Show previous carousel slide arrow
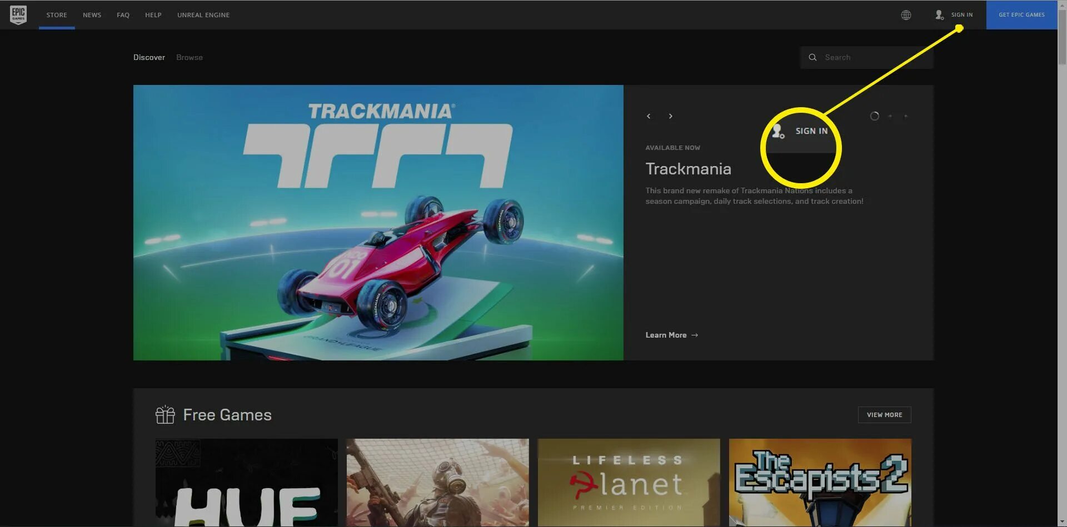1067x527 pixels. pyautogui.click(x=649, y=116)
